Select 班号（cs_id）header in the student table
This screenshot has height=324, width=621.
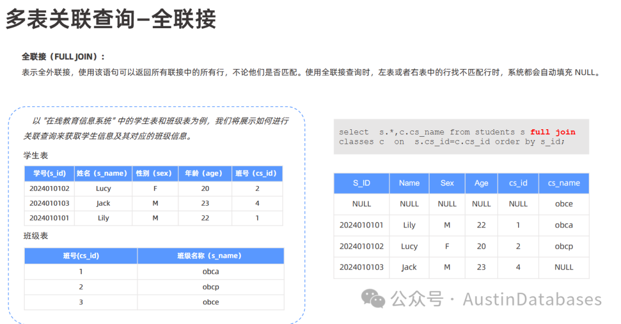pyautogui.click(x=257, y=173)
